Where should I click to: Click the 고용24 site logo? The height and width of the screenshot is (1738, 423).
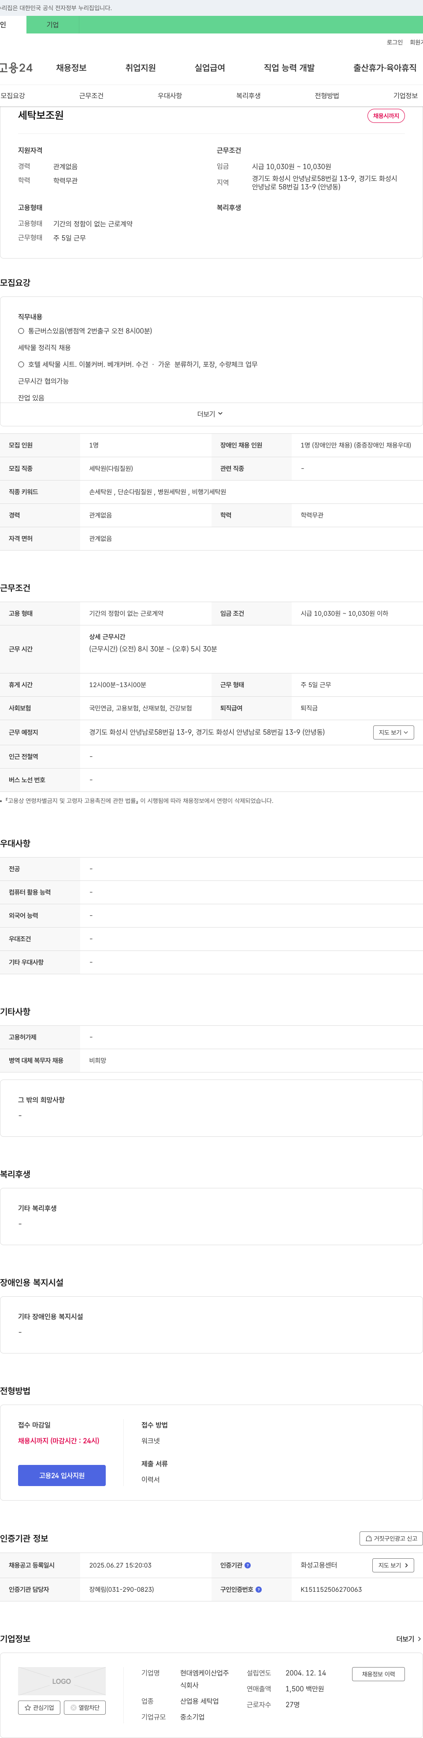click(x=16, y=67)
